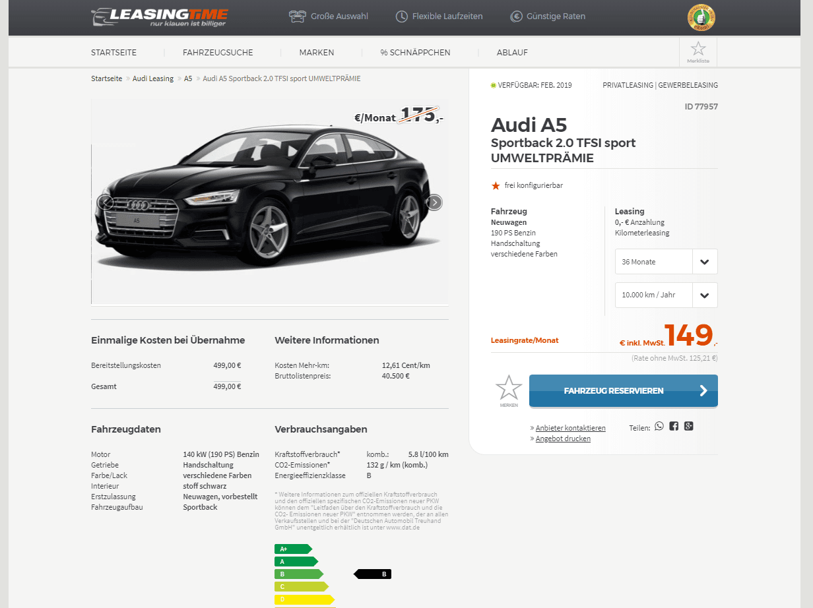This screenshot has width=813, height=608.
Task: Open Ablauf menu item
Action: tap(512, 53)
